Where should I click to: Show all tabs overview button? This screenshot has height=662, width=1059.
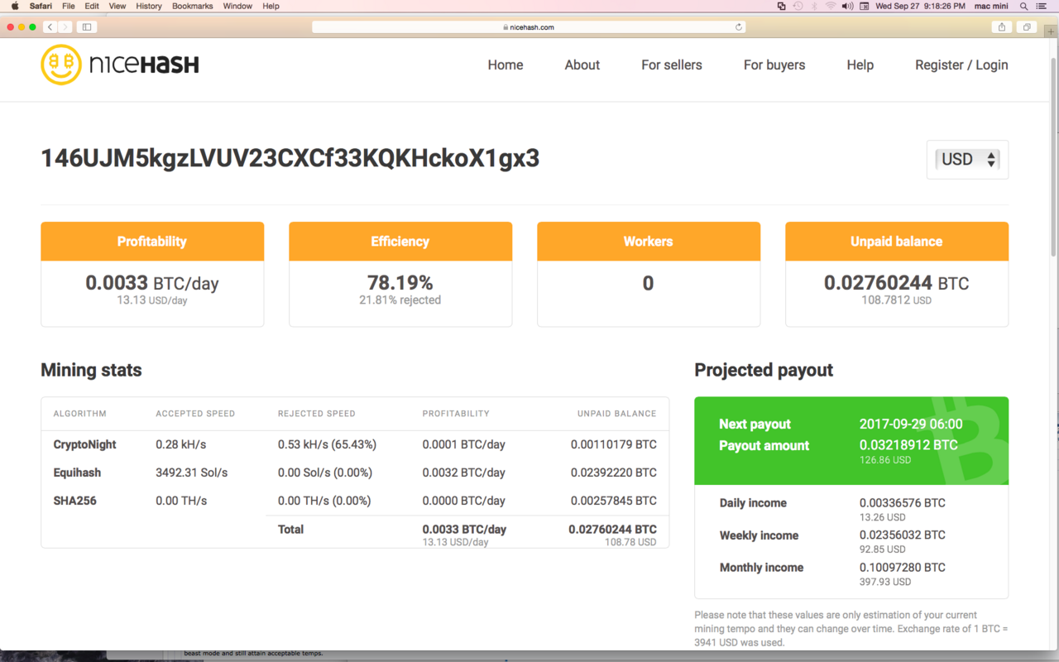tap(1027, 27)
